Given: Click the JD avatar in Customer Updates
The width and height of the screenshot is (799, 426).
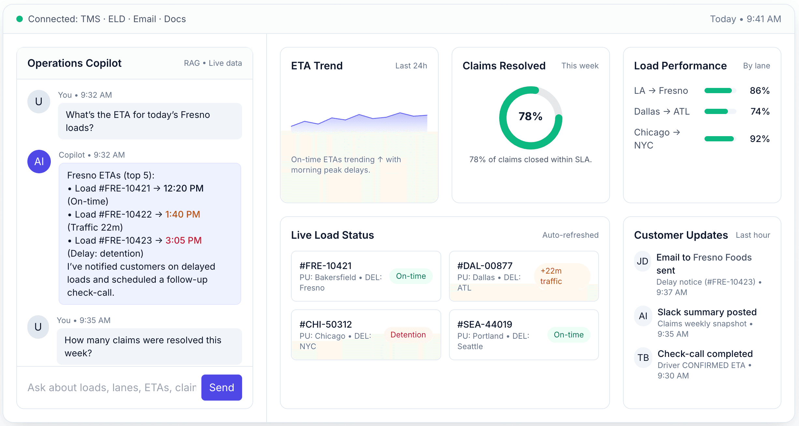Looking at the screenshot, I should click(642, 261).
